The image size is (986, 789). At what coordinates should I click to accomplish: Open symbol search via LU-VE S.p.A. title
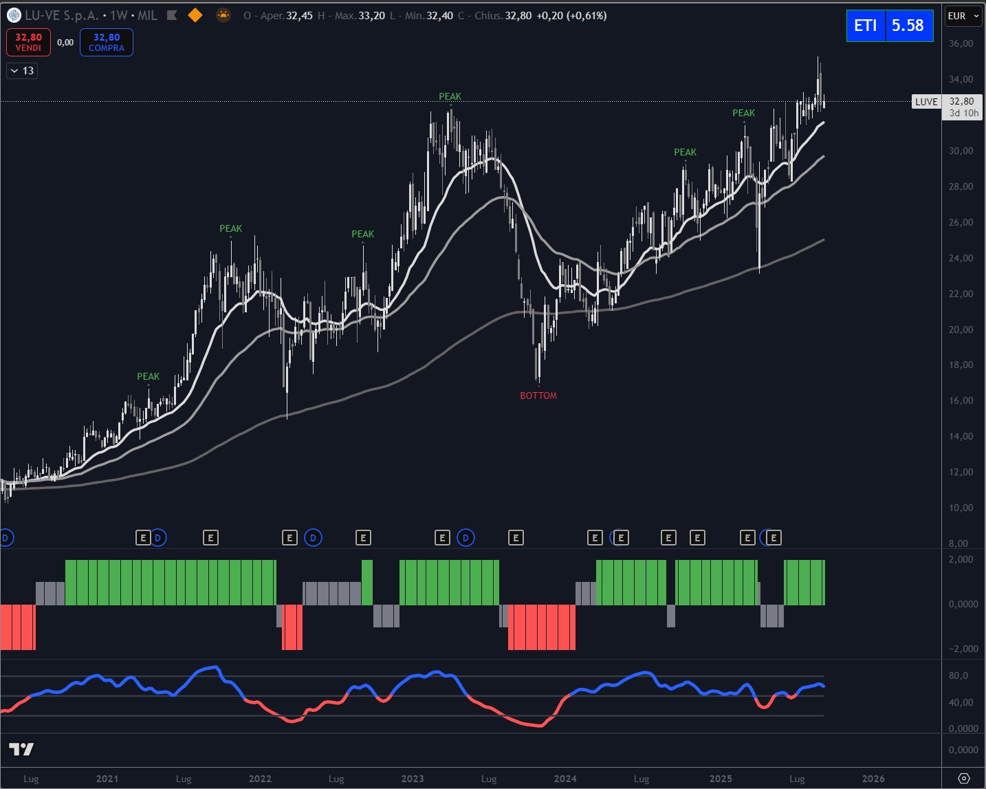click(x=62, y=15)
